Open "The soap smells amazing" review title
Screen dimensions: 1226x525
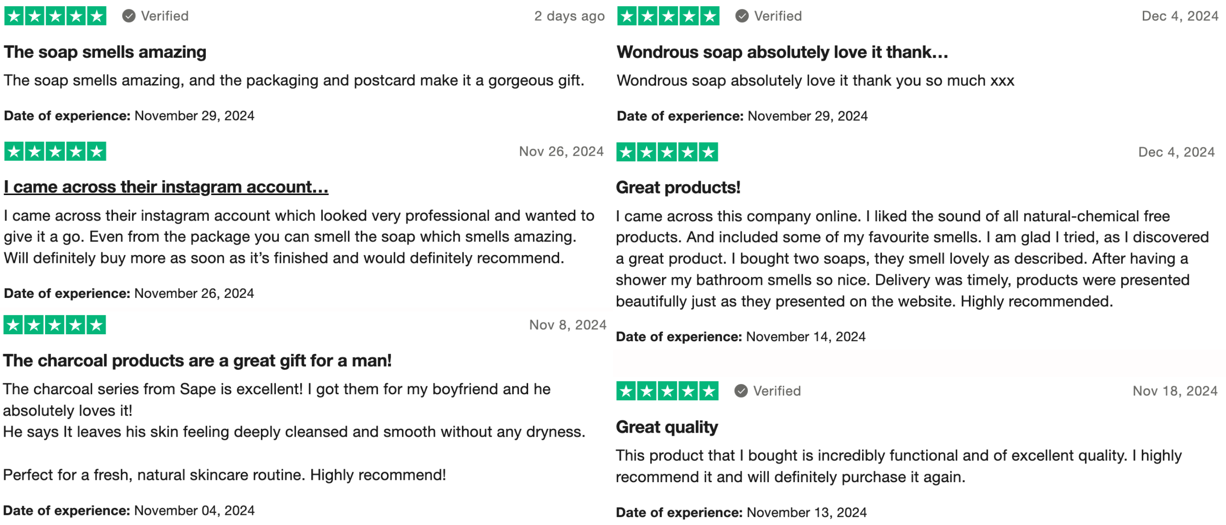pyautogui.click(x=105, y=52)
